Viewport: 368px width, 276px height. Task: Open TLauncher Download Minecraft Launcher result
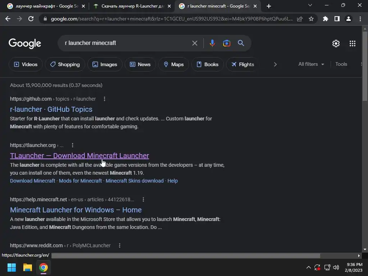pos(79,156)
